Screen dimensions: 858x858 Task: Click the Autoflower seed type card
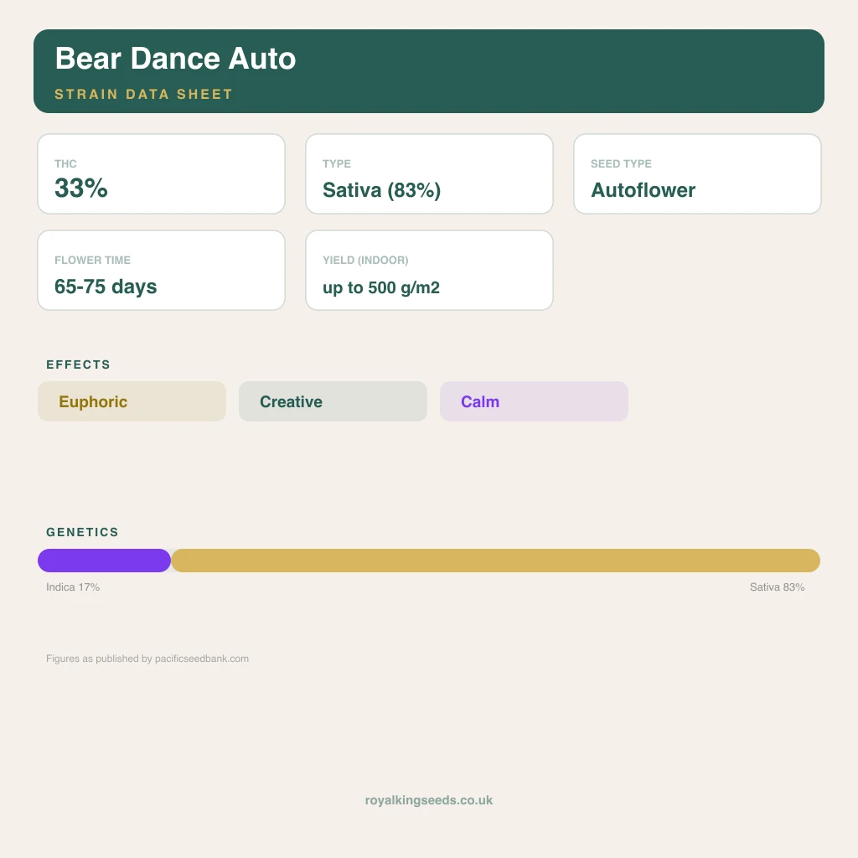[697, 174]
